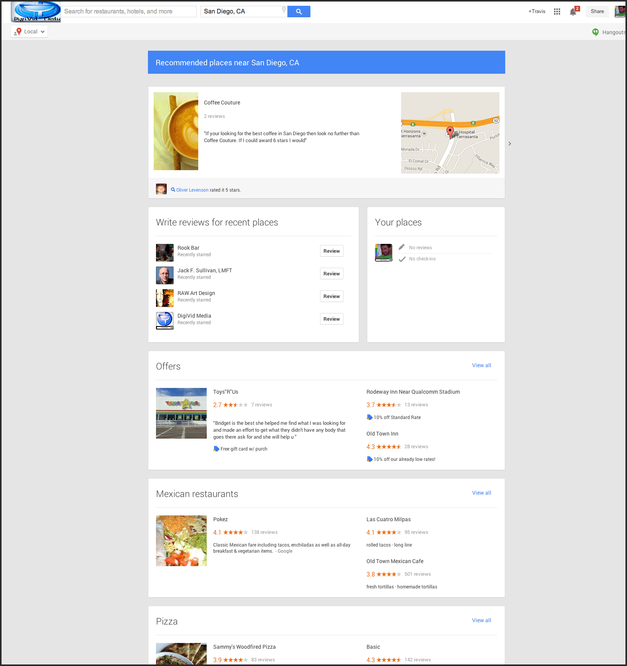Click the location pin in location field

point(284,10)
